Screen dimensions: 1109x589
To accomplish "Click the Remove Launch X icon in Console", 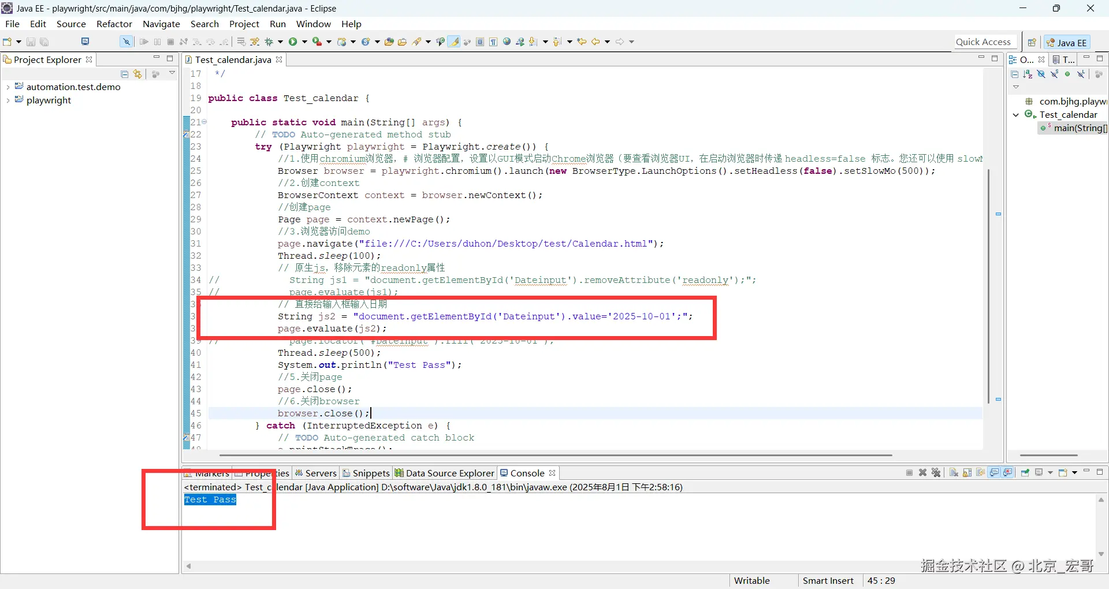I will [x=923, y=473].
